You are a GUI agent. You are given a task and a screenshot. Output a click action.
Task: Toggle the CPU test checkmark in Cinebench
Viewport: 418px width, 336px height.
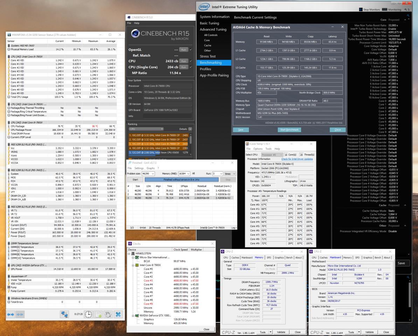[x=191, y=61]
